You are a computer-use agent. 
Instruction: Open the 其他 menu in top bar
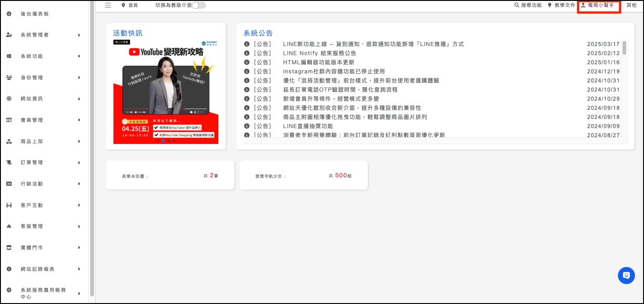tap(632, 5)
